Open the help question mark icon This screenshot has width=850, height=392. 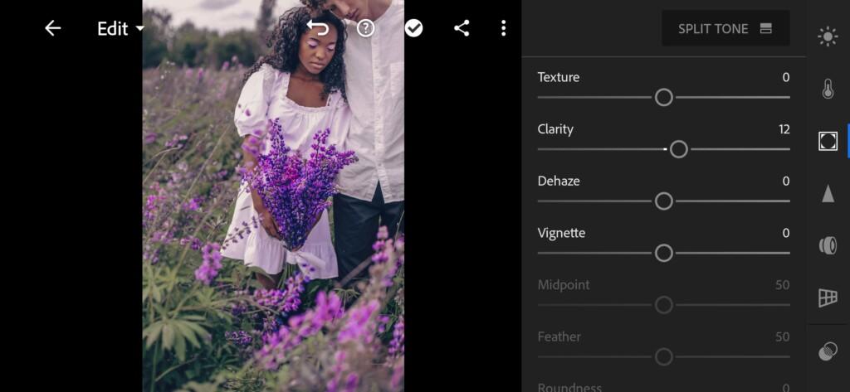coord(365,28)
